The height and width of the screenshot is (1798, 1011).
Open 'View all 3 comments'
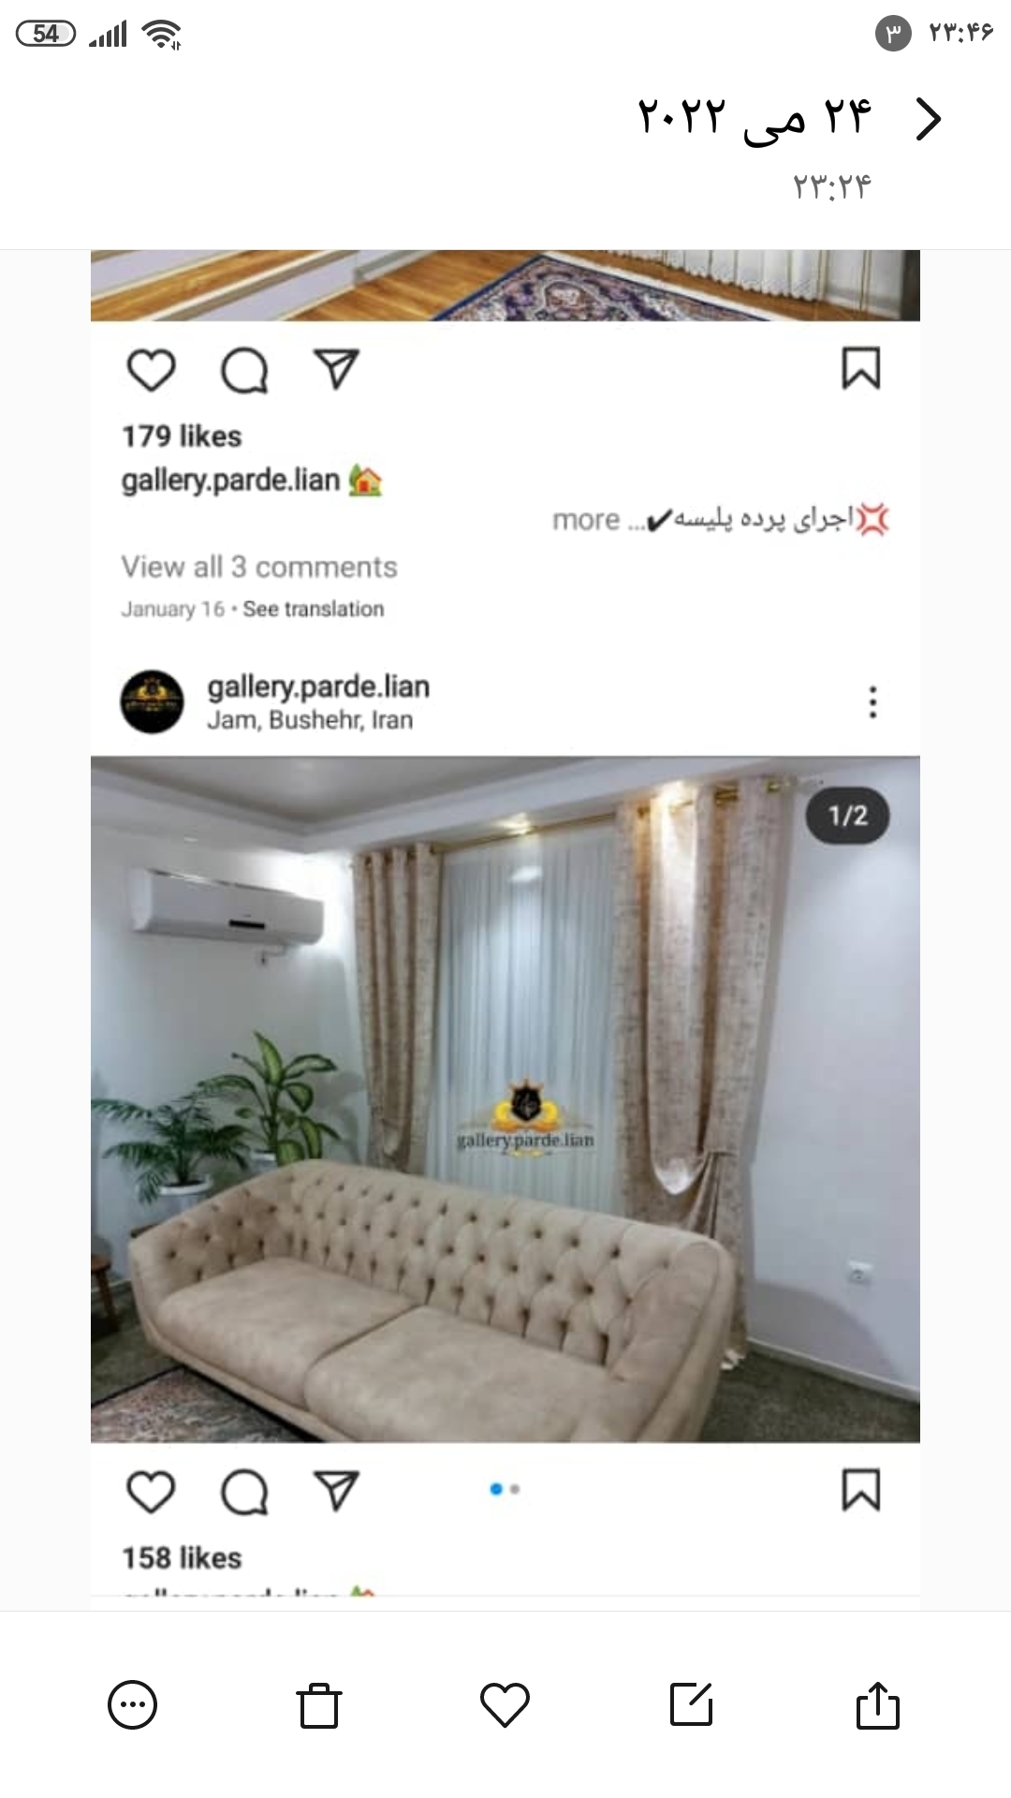point(259,567)
